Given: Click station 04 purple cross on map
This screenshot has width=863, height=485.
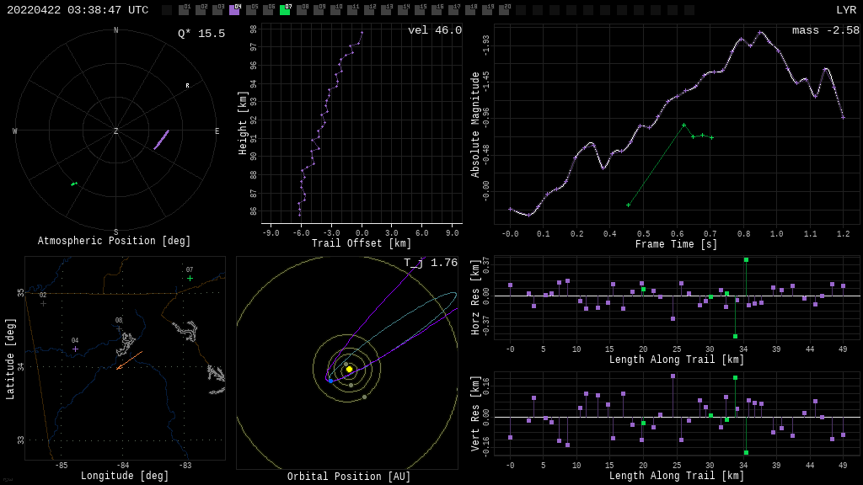Looking at the screenshot, I should click(75, 349).
